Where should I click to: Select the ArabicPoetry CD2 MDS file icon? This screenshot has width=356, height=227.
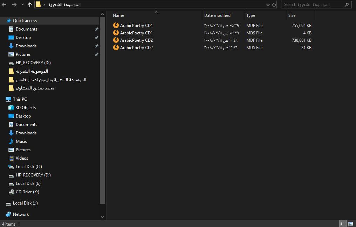pyautogui.click(x=116, y=47)
